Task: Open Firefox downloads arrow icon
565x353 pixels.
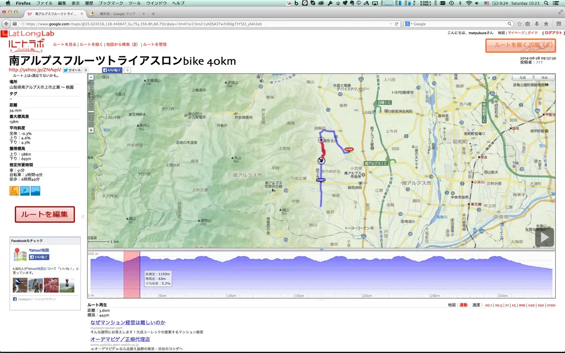Action: pyautogui.click(x=537, y=24)
